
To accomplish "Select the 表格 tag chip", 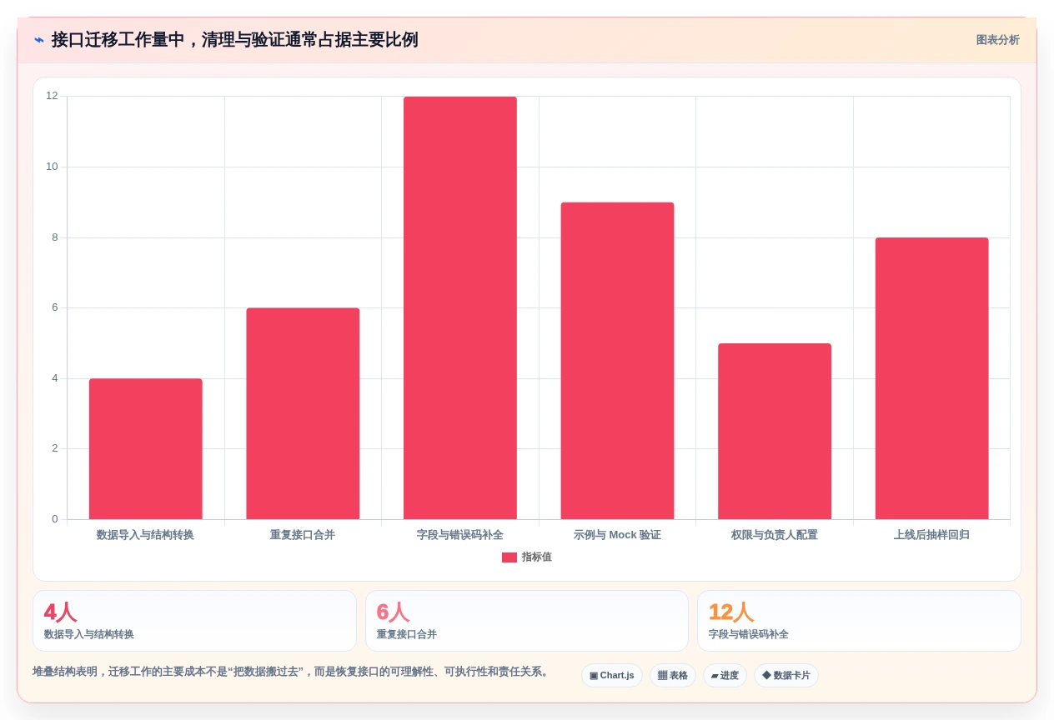I will coord(673,676).
